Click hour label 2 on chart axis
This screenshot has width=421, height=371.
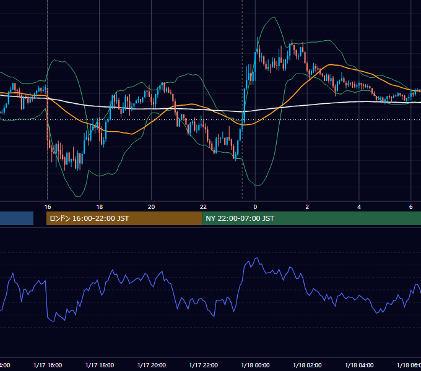tap(307, 207)
